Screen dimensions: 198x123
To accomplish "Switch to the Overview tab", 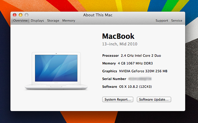I will (x=20, y=20).
